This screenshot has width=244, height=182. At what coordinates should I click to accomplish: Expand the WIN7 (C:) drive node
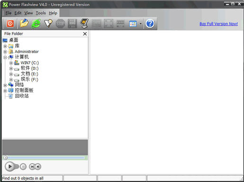tap(11, 63)
